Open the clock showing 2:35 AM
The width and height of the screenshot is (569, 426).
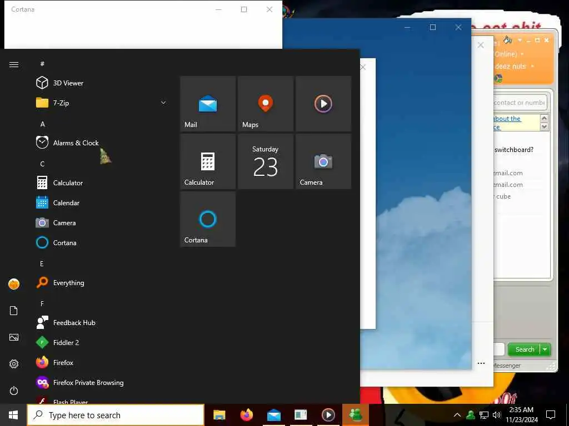click(x=522, y=415)
